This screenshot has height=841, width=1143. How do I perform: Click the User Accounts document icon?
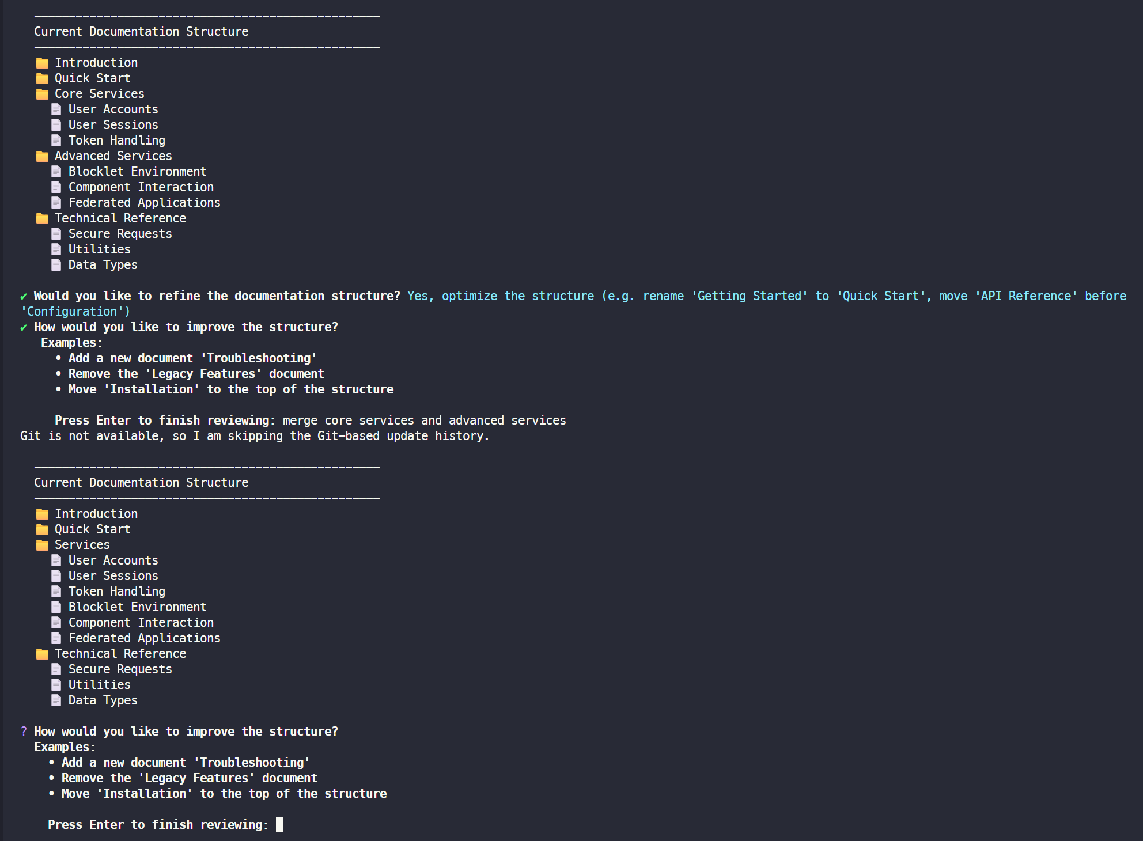[x=56, y=109]
